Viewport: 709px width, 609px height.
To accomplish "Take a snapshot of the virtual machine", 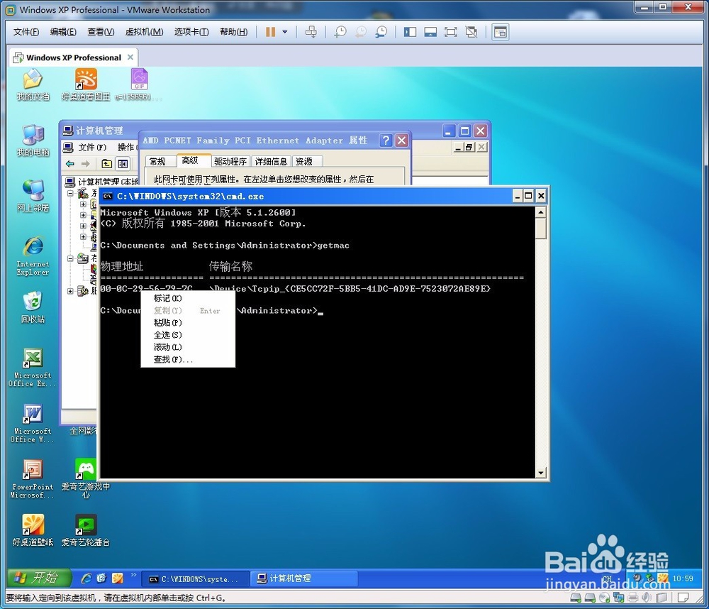I will (x=340, y=32).
